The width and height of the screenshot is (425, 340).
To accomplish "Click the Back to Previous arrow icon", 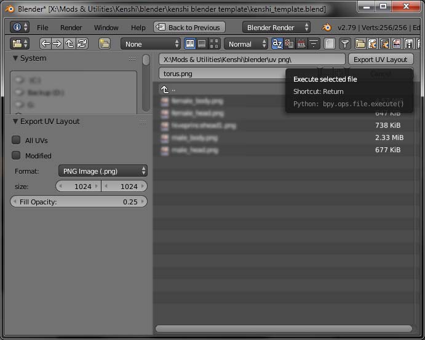I will (x=161, y=27).
